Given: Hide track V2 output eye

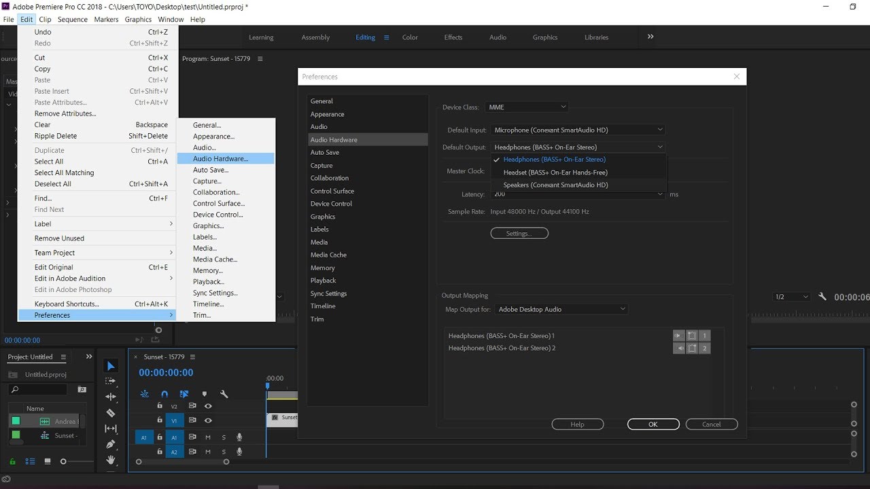Looking at the screenshot, I should (x=208, y=406).
